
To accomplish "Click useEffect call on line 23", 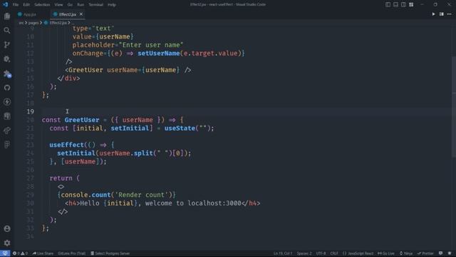I will tap(66, 145).
